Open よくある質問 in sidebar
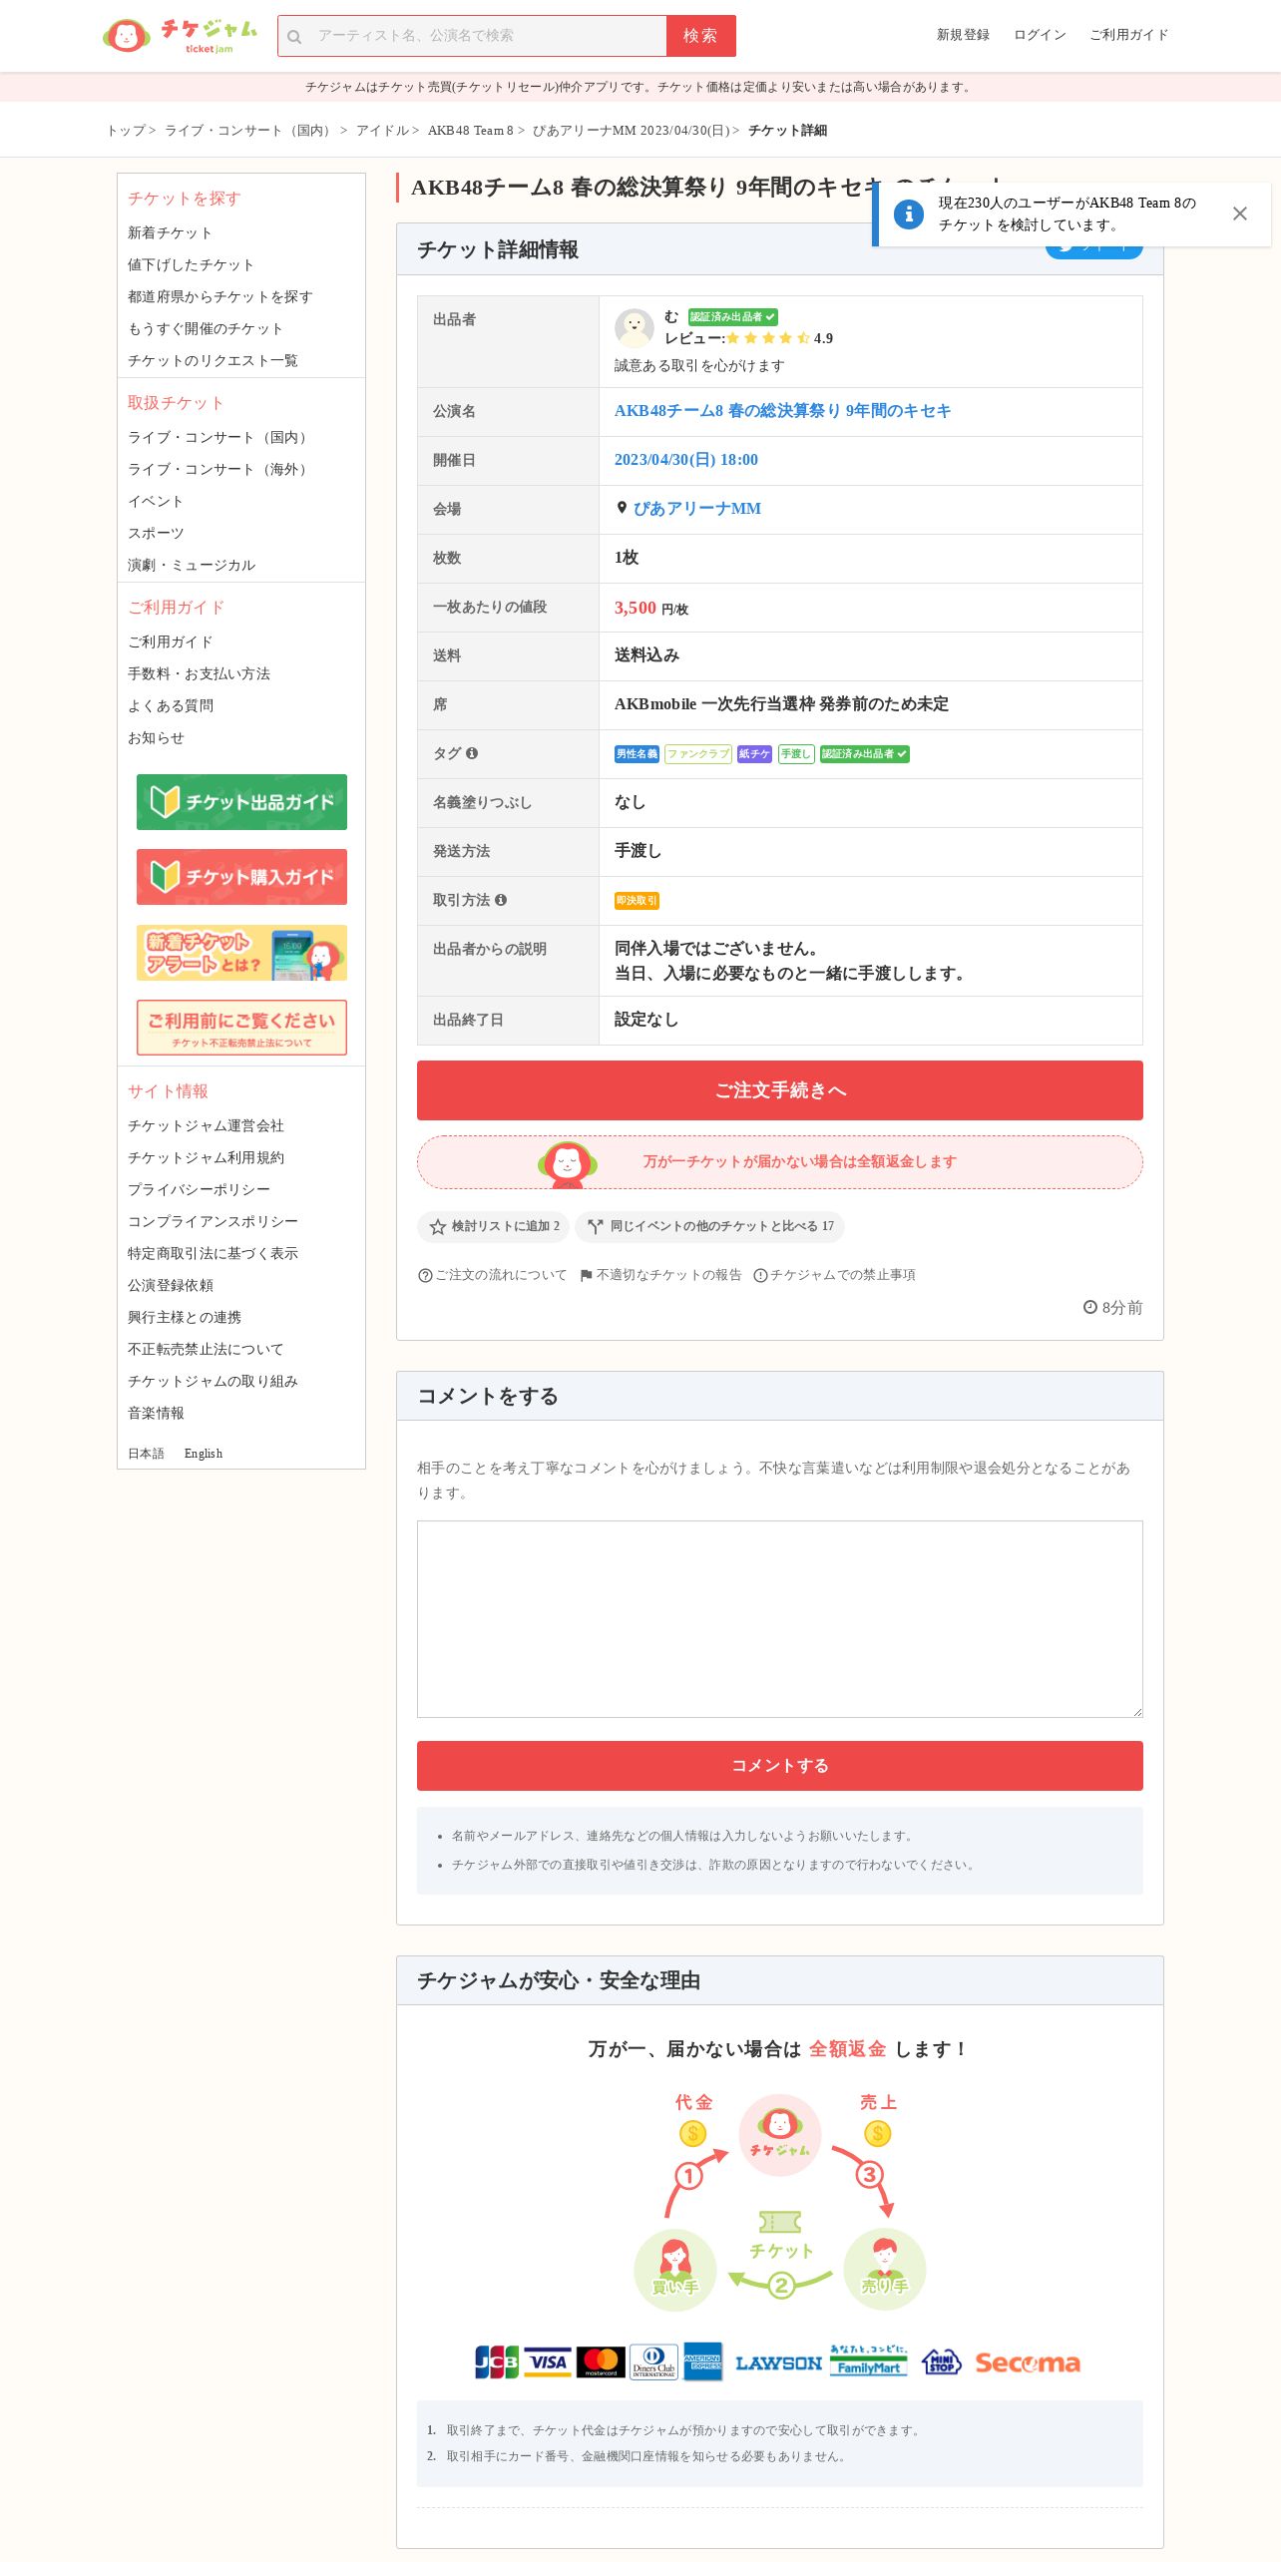Screen dimensions: 1281x2562 pyautogui.click(x=171, y=706)
